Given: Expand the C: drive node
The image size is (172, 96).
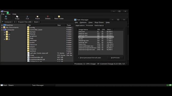Looking at the screenshot, I should 5,32.
